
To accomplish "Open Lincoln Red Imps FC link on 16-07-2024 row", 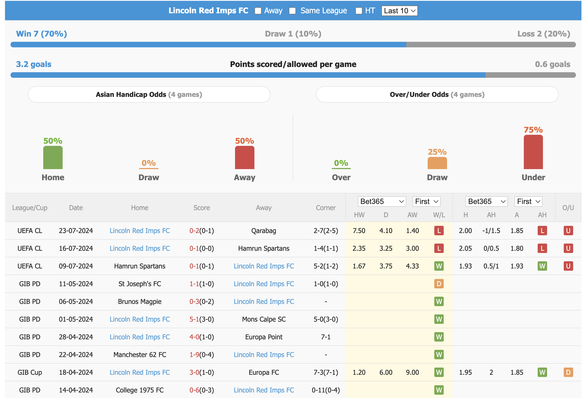I will click(140, 248).
